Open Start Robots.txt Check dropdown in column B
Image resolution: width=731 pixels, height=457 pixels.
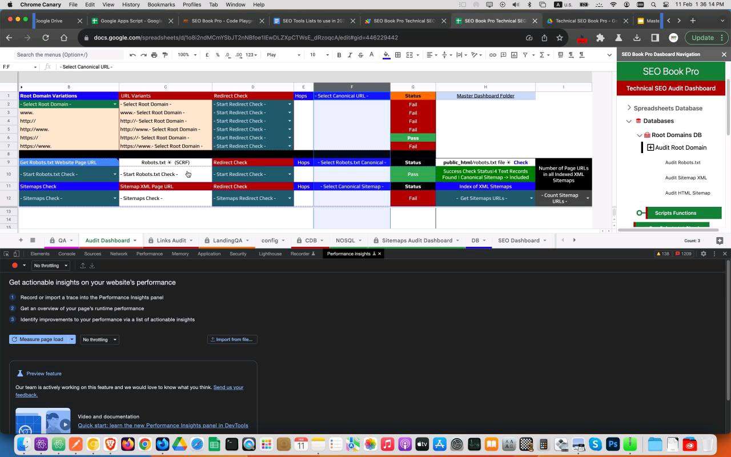[115, 174]
